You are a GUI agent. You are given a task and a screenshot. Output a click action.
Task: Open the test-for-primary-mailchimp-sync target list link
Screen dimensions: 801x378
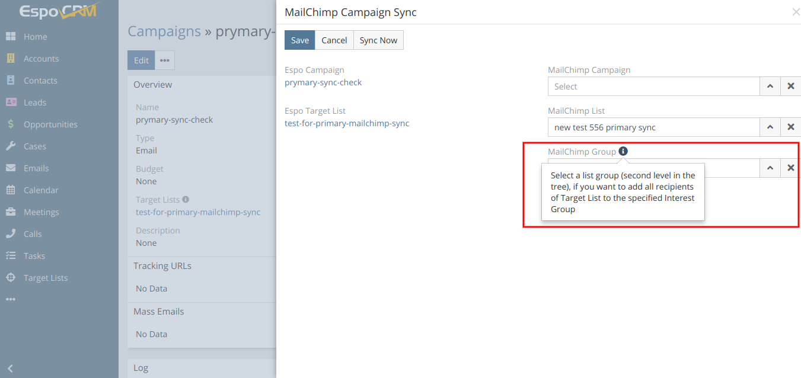pyautogui.click(x=347, y=123)
